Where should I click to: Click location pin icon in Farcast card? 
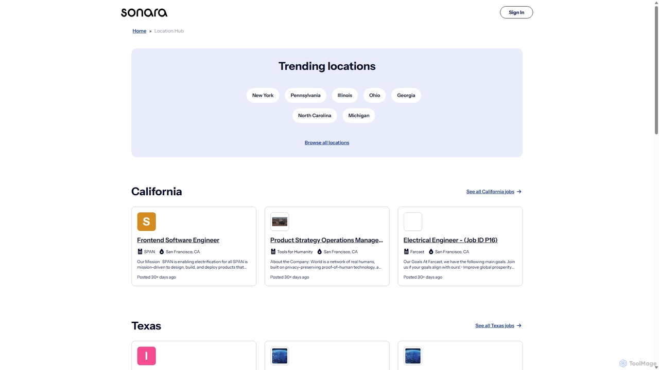coord(431,252)
